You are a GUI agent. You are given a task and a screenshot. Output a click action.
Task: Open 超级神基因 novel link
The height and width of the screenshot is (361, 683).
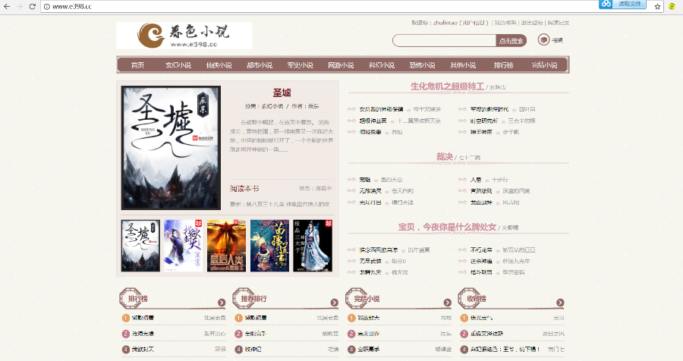tap(373, 121)
